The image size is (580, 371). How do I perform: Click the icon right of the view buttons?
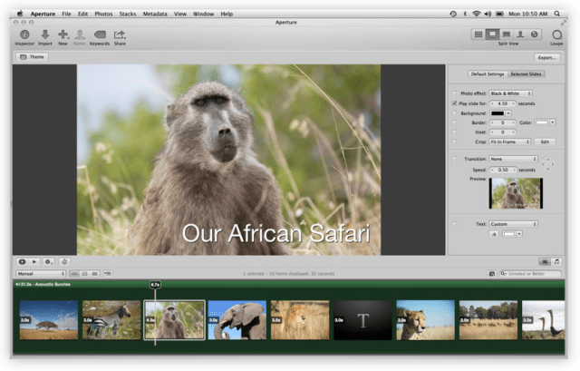pyautogui.click(x=108, y=274)
